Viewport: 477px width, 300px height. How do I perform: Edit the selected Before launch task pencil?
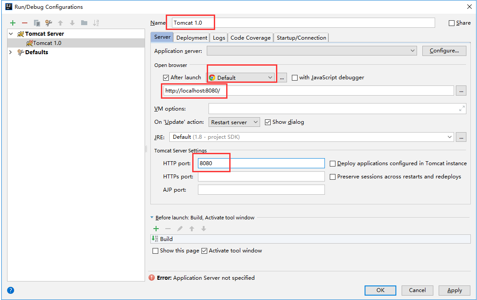180,229
